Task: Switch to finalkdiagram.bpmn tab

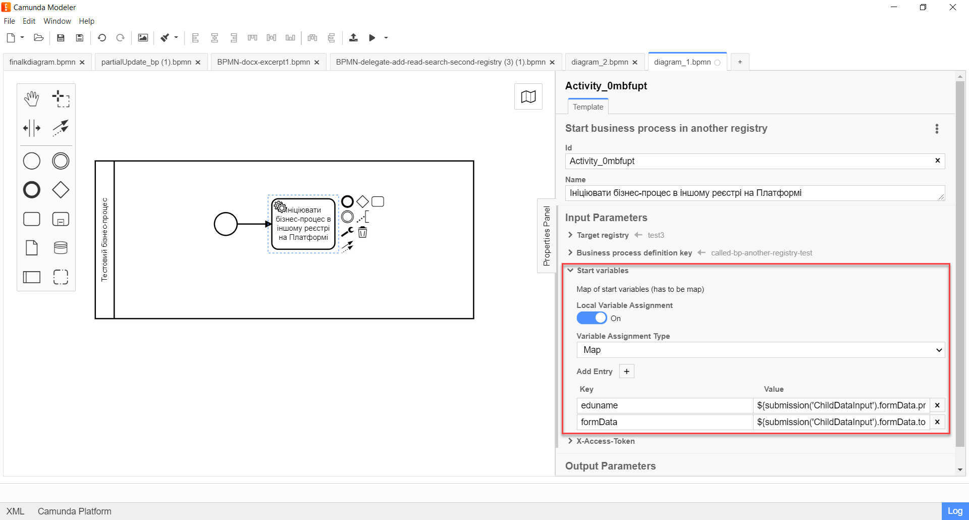Action: [42, 62]
